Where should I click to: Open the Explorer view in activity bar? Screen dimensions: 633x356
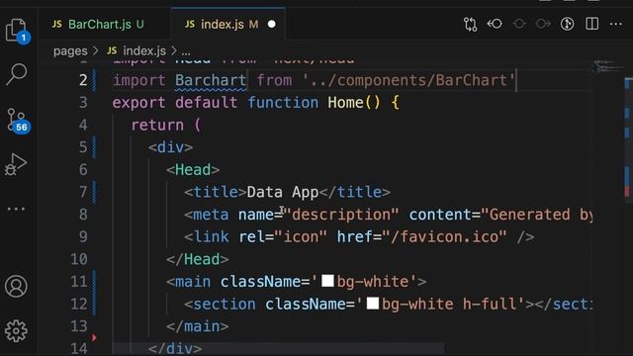(17, 30)
